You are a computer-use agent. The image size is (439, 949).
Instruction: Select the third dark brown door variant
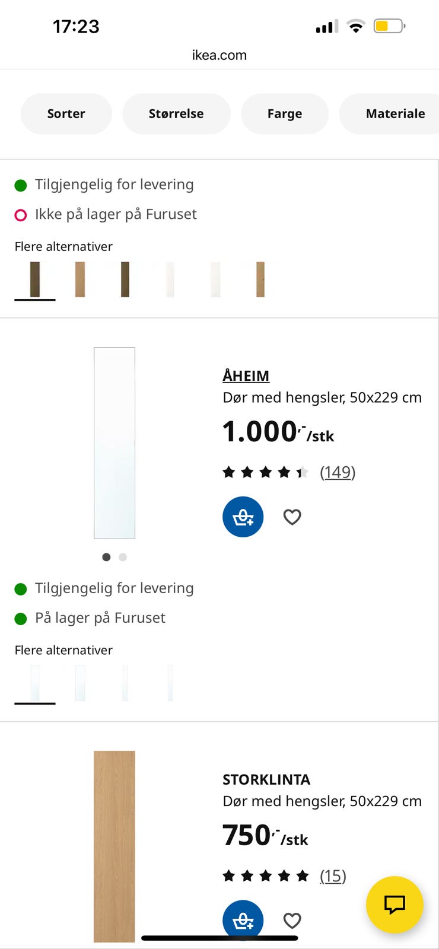point(125,279)
